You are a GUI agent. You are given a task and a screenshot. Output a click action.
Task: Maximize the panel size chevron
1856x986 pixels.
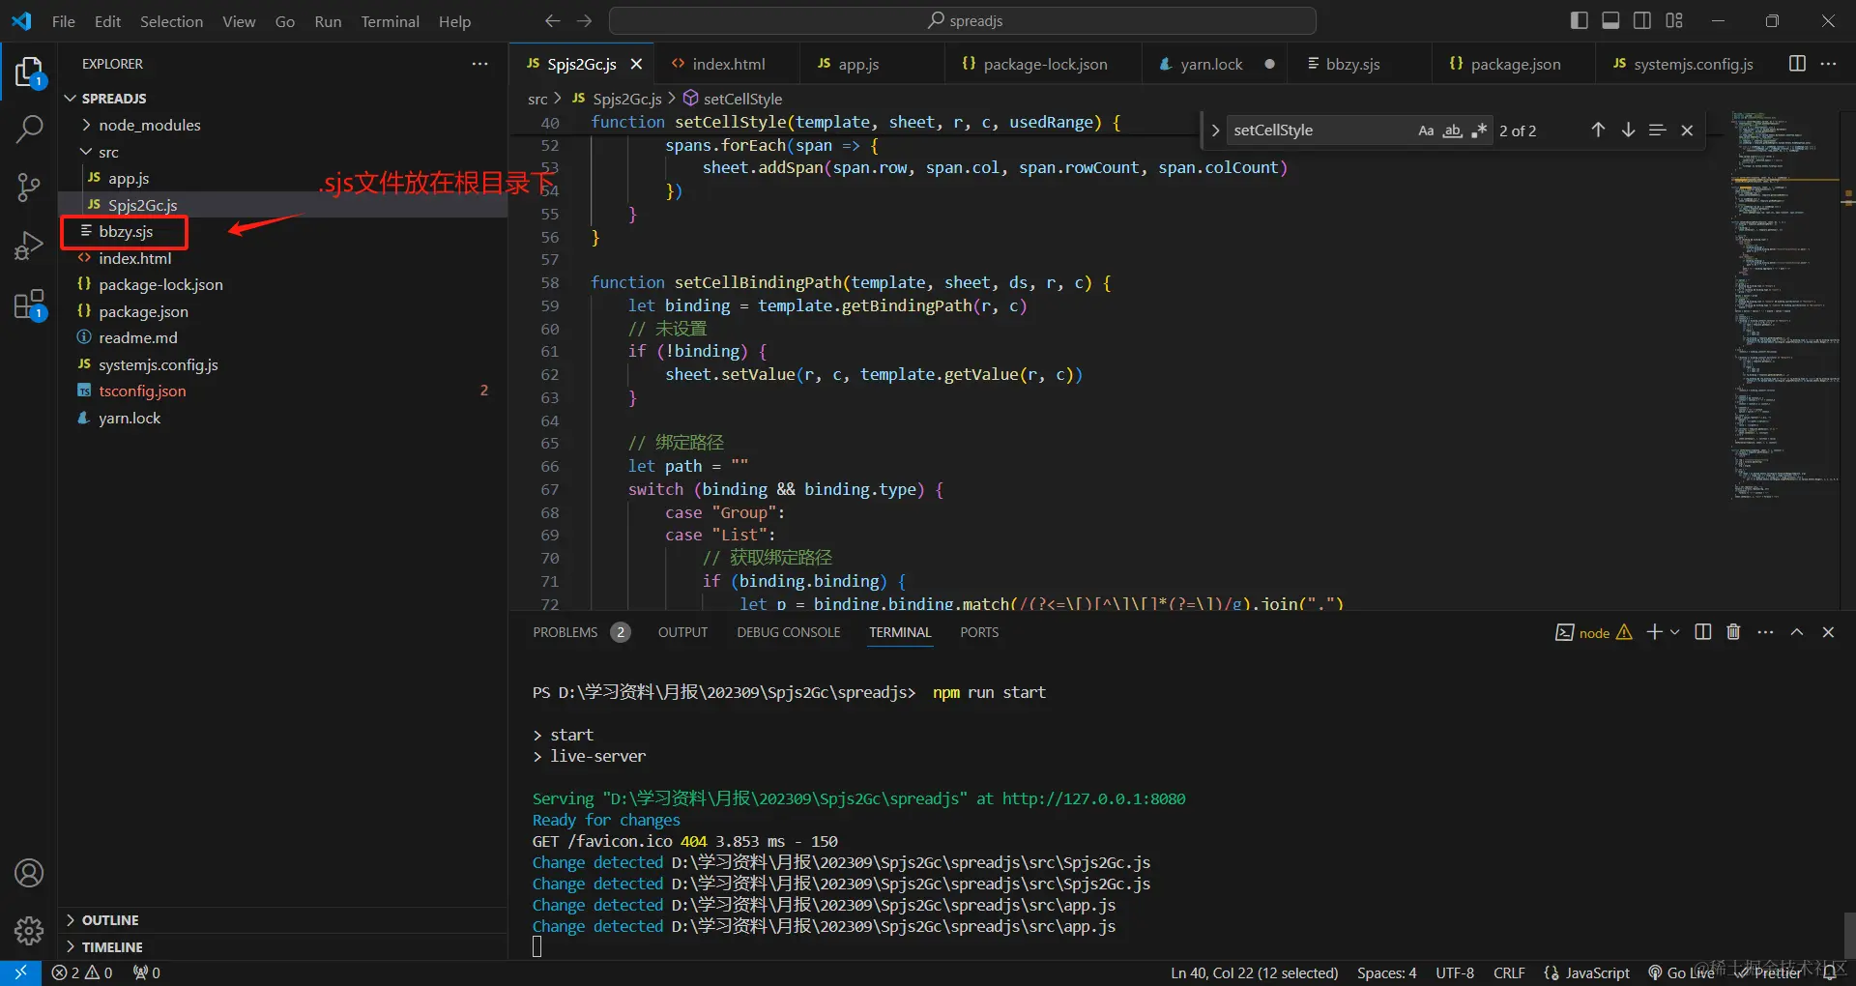coord(1797,632)
